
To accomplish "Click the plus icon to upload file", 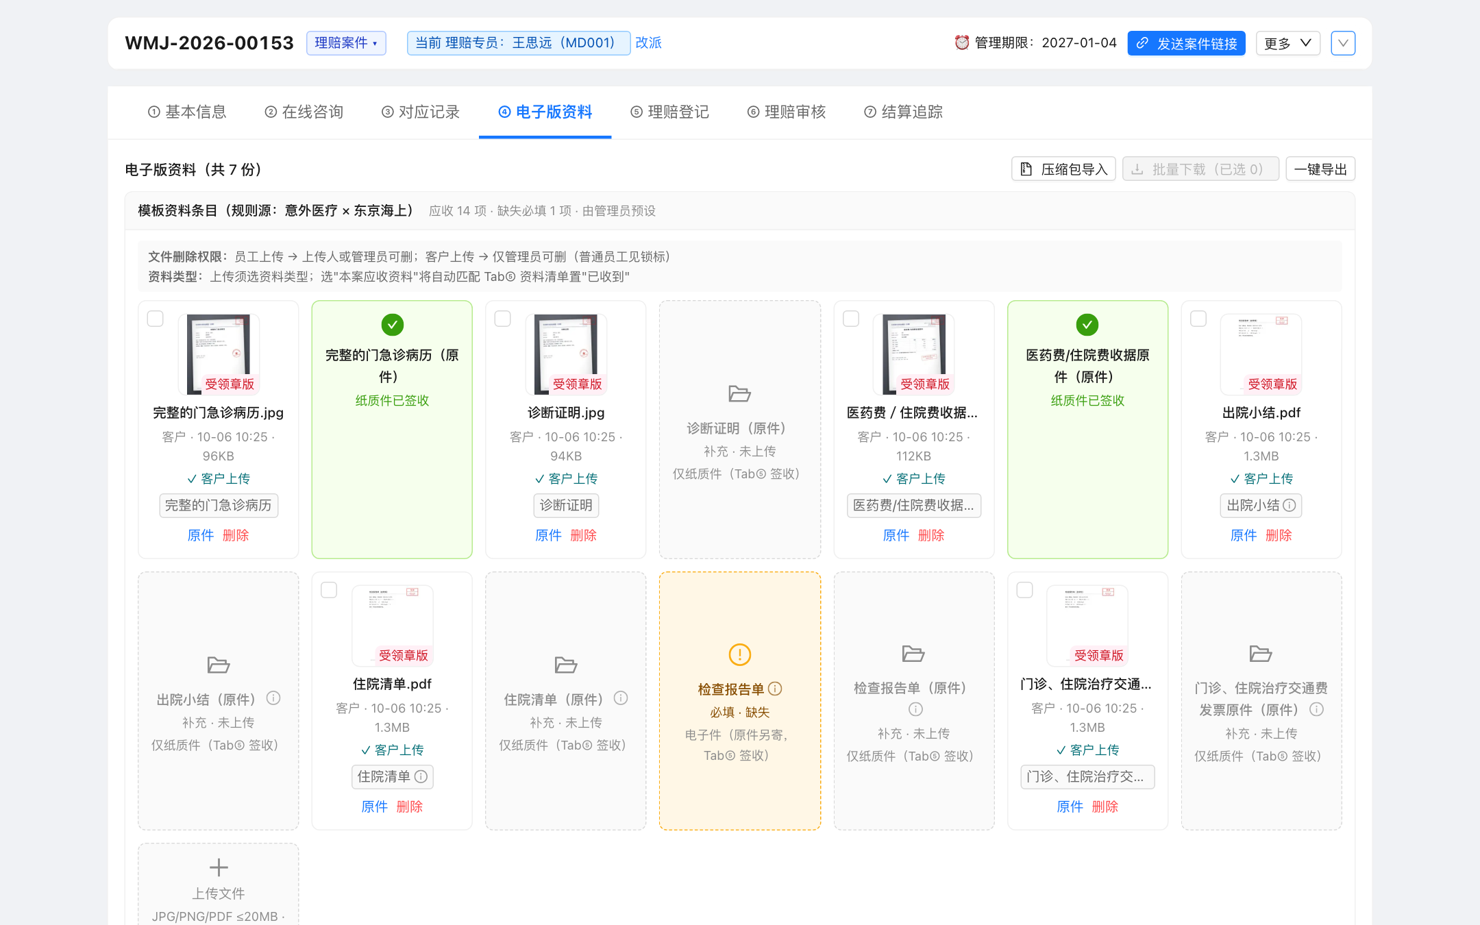I will coord(219,867).
